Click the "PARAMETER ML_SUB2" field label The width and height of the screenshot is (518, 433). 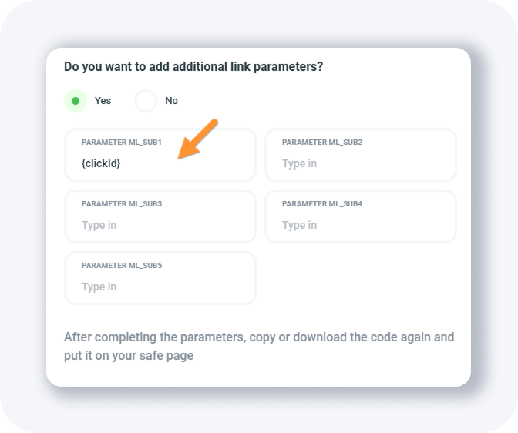click(321, 143)
